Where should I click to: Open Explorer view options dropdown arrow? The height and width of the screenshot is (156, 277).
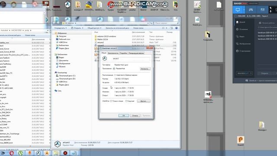[x=166, y=28]
